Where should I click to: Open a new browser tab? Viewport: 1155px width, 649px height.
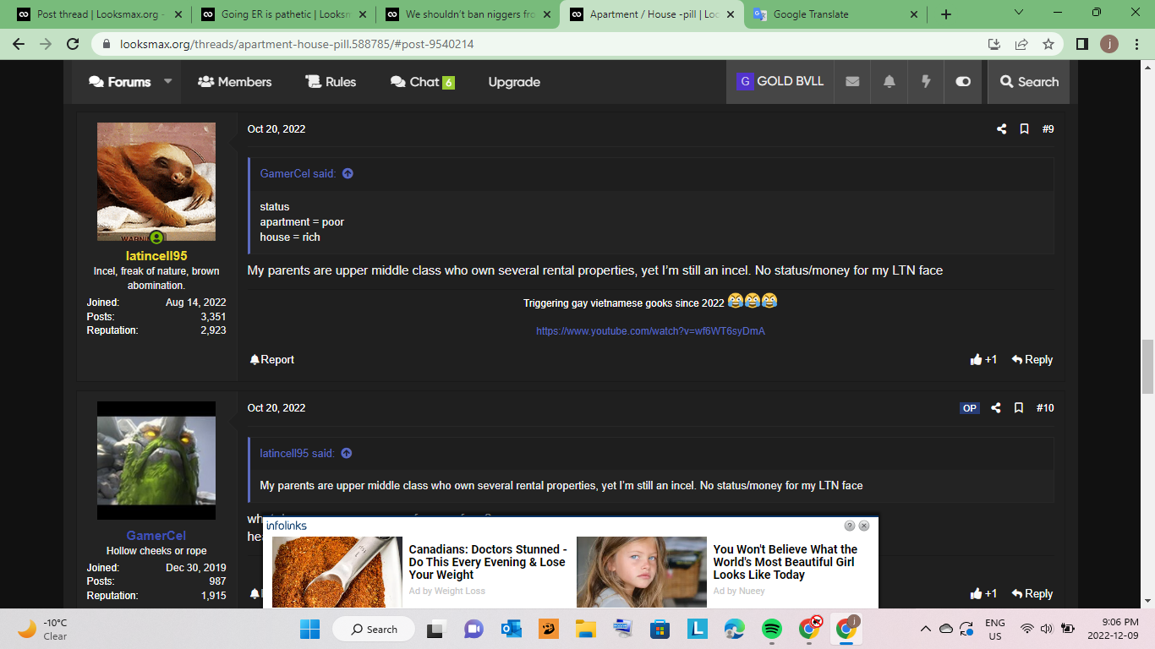pos(946,14)
